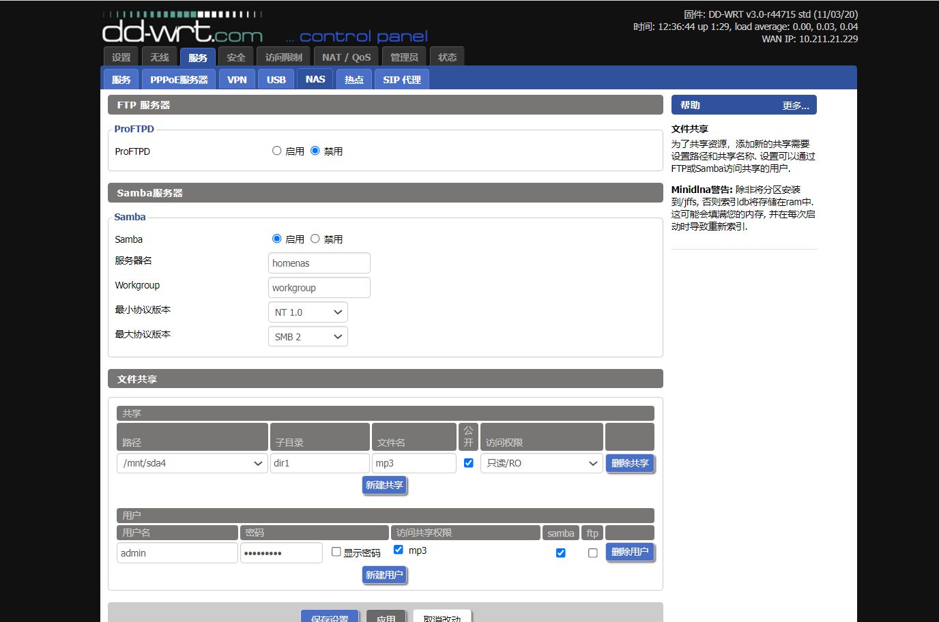The image size is (939, 622).
Task: Click the 服务器名 homenas input field
Action: click(x=319, y=263)
